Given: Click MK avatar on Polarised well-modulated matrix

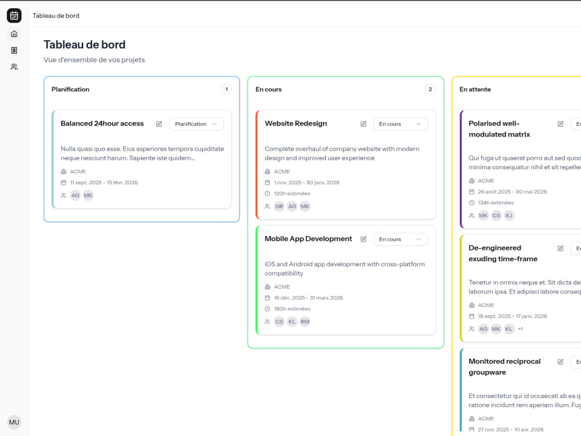Looking at the screenshot, I should pos(483,216).
